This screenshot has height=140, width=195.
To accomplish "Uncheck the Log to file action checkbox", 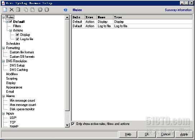I will point(17,39).
